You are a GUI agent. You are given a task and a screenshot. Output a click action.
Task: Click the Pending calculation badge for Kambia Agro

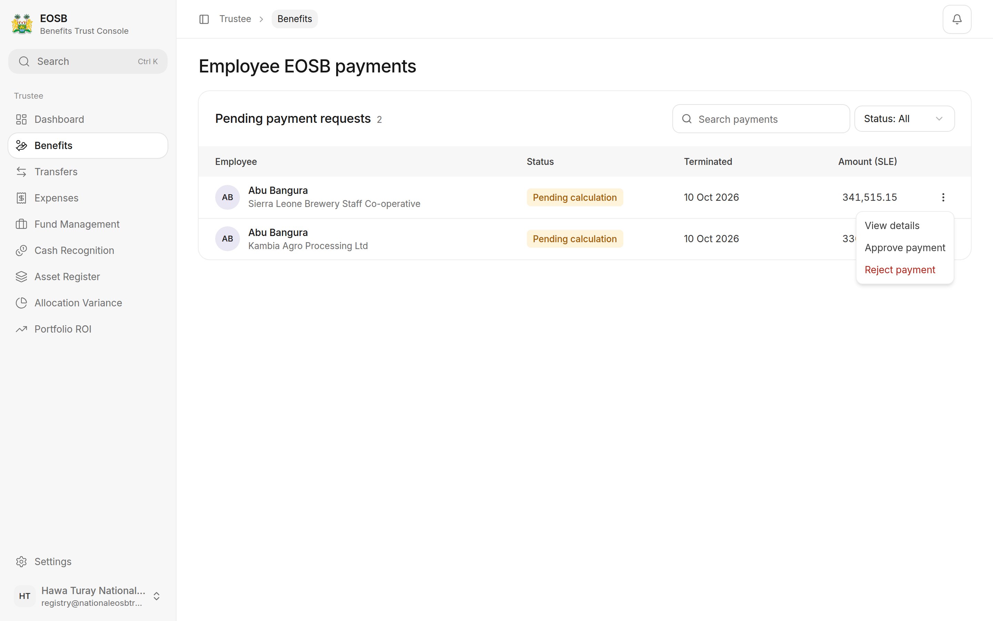(x=574, y=239)
